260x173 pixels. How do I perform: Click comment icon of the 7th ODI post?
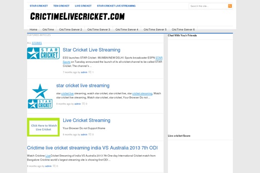(x=54, y=166)
